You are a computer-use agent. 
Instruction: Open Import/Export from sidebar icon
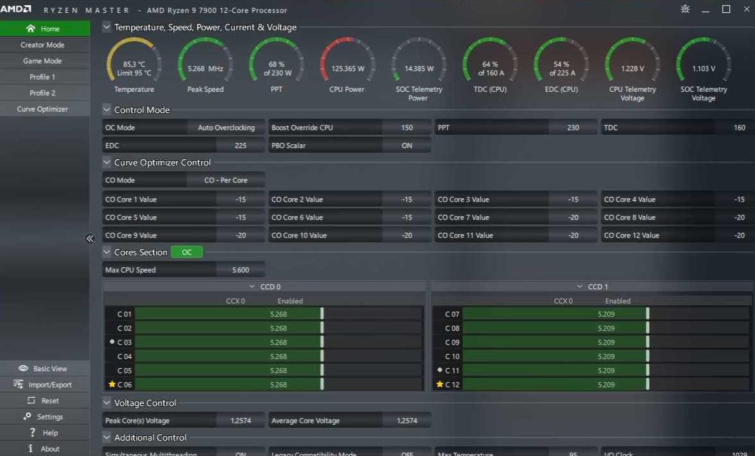pos(19,384)
